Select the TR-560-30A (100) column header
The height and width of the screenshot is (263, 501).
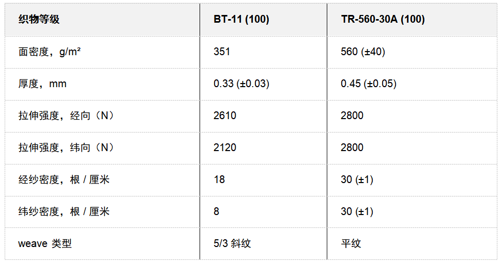click(x=382, y=20)
